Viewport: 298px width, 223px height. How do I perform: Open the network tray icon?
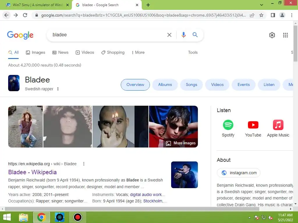pos(264,217)
